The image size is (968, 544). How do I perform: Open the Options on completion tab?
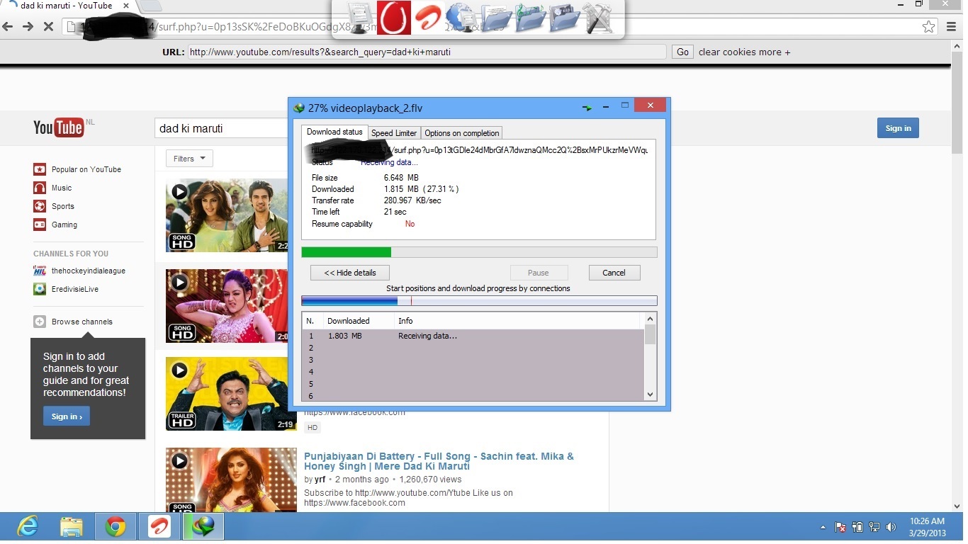click(x=462, y=133)
